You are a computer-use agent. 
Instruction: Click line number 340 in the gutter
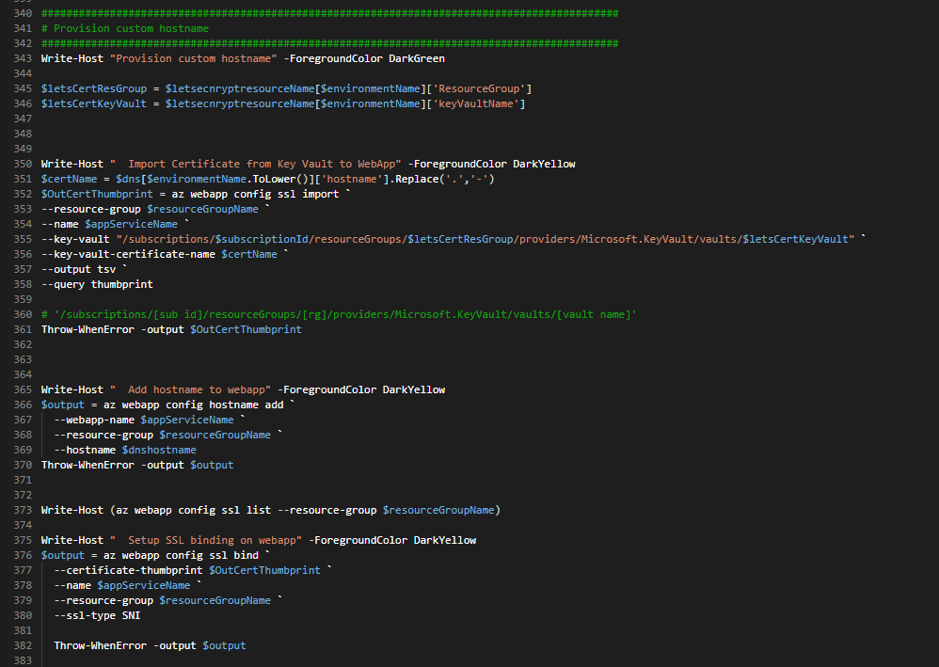click(24, 12)
